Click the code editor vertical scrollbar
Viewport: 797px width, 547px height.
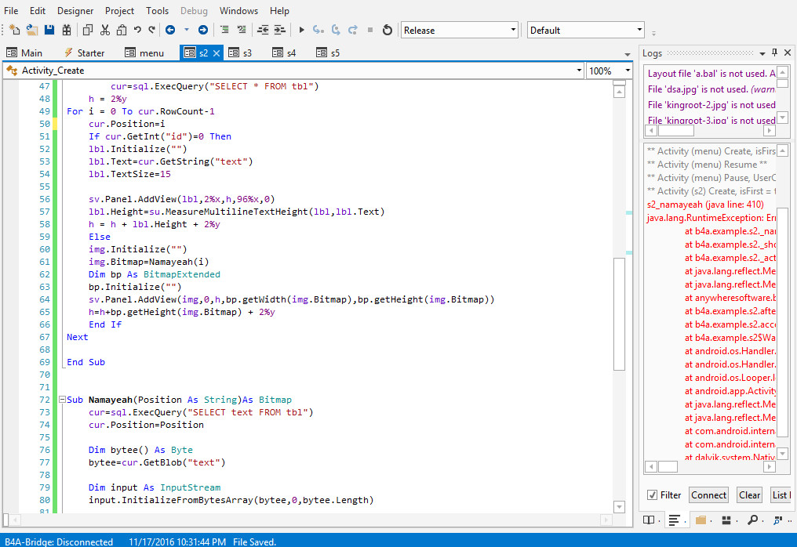[619, 313]
